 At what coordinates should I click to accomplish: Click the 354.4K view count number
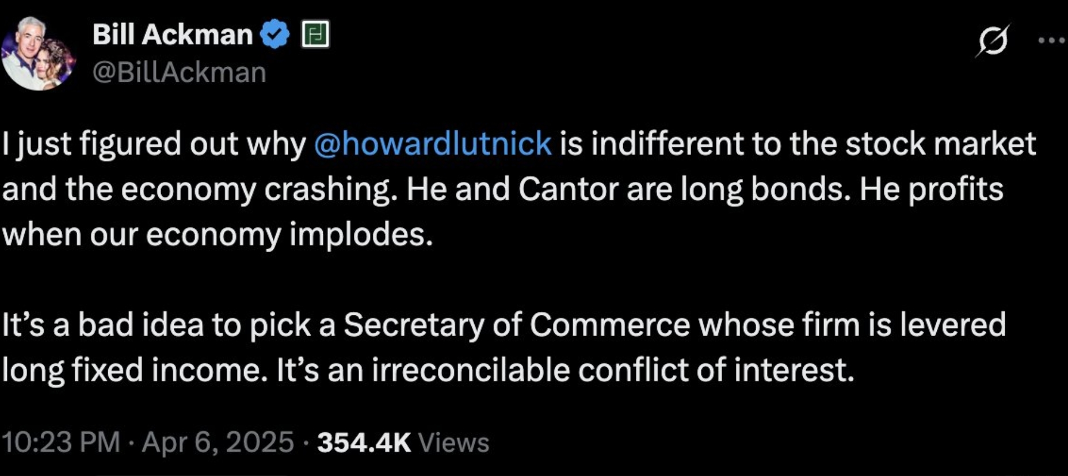[364, 442]
